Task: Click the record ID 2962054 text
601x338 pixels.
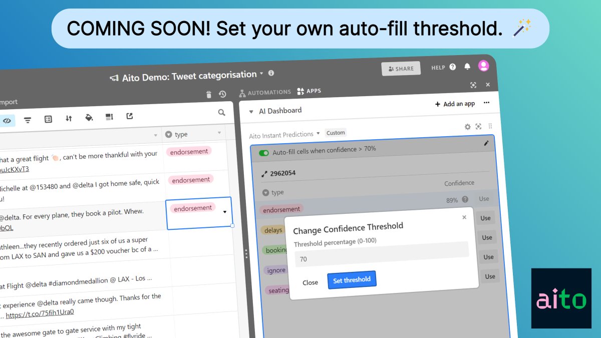Action: pyautogui.click(x=283, y=173)
